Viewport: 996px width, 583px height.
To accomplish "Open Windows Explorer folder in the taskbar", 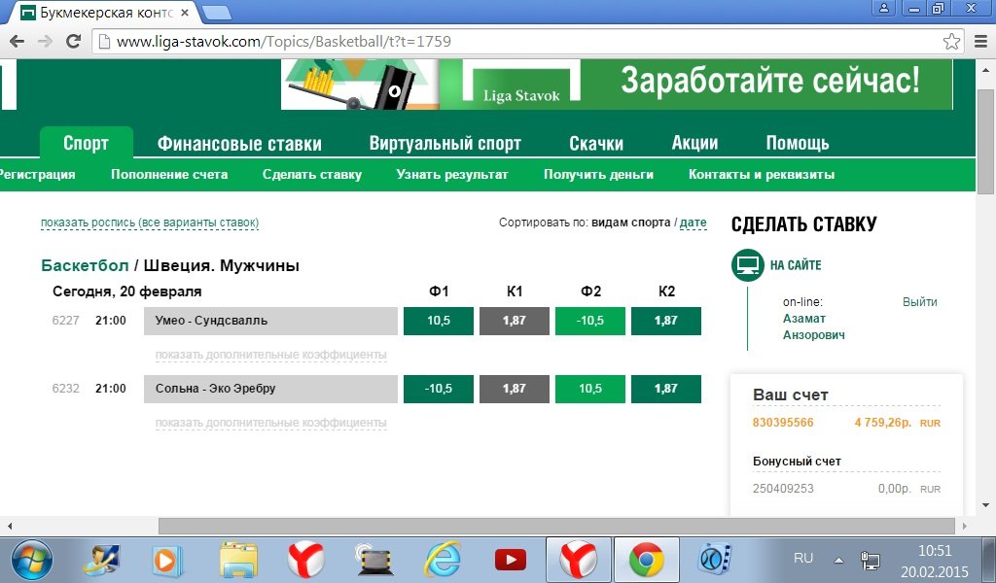I will click(x=238, y=560).
